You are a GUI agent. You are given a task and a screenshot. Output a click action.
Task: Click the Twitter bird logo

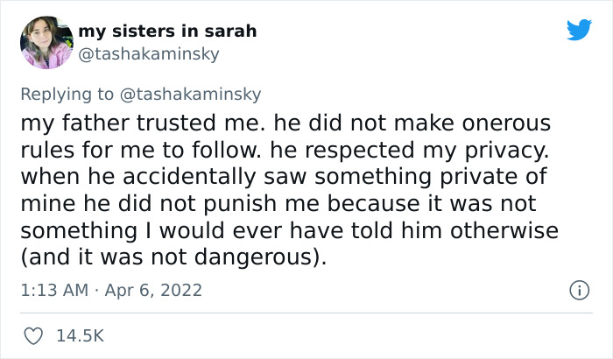pyautogui.click(x=579, y=31)
